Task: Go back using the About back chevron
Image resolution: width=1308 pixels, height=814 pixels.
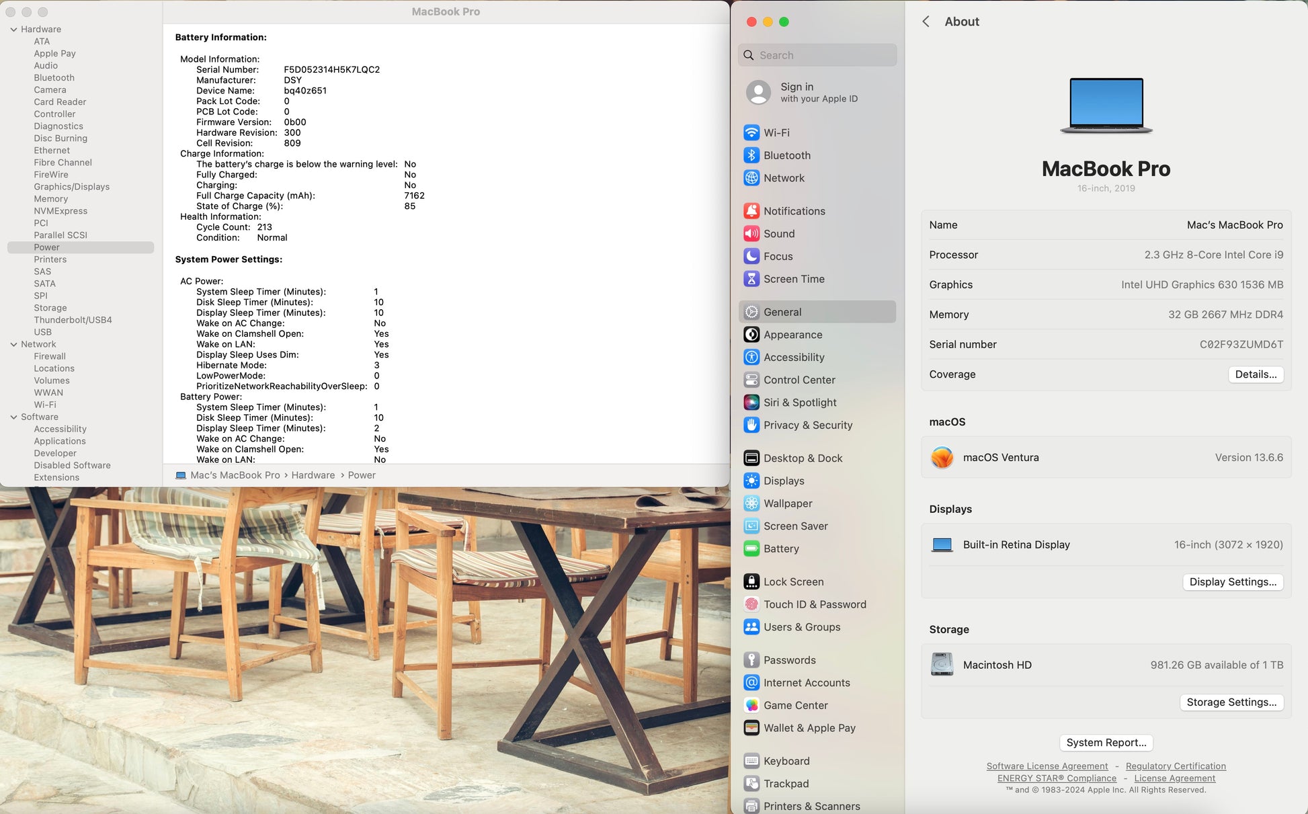Action: pyautogui.click(x=926, y=22)
